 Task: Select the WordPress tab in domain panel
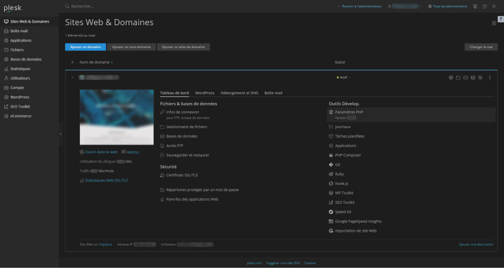pyautogui.click(x=205, y=93)
